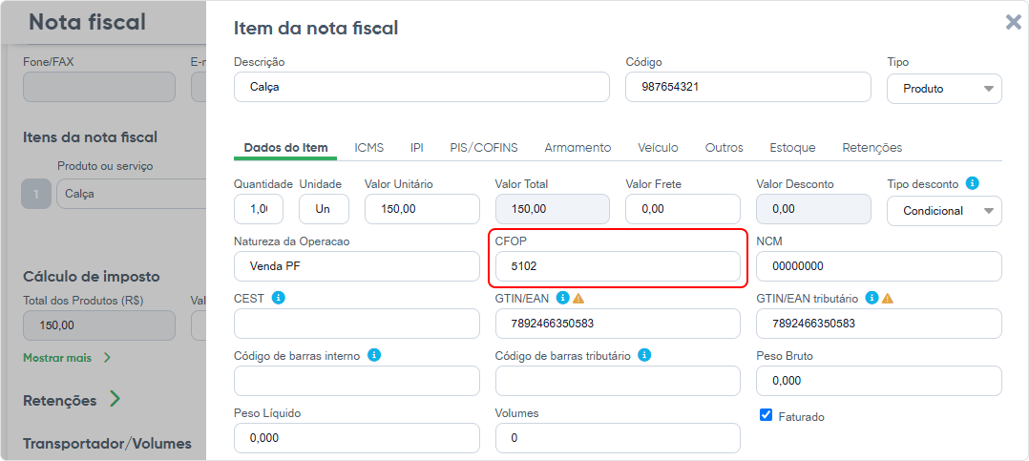
Task: Click the background Fone/FAX field
Action: tap(99, 87)
